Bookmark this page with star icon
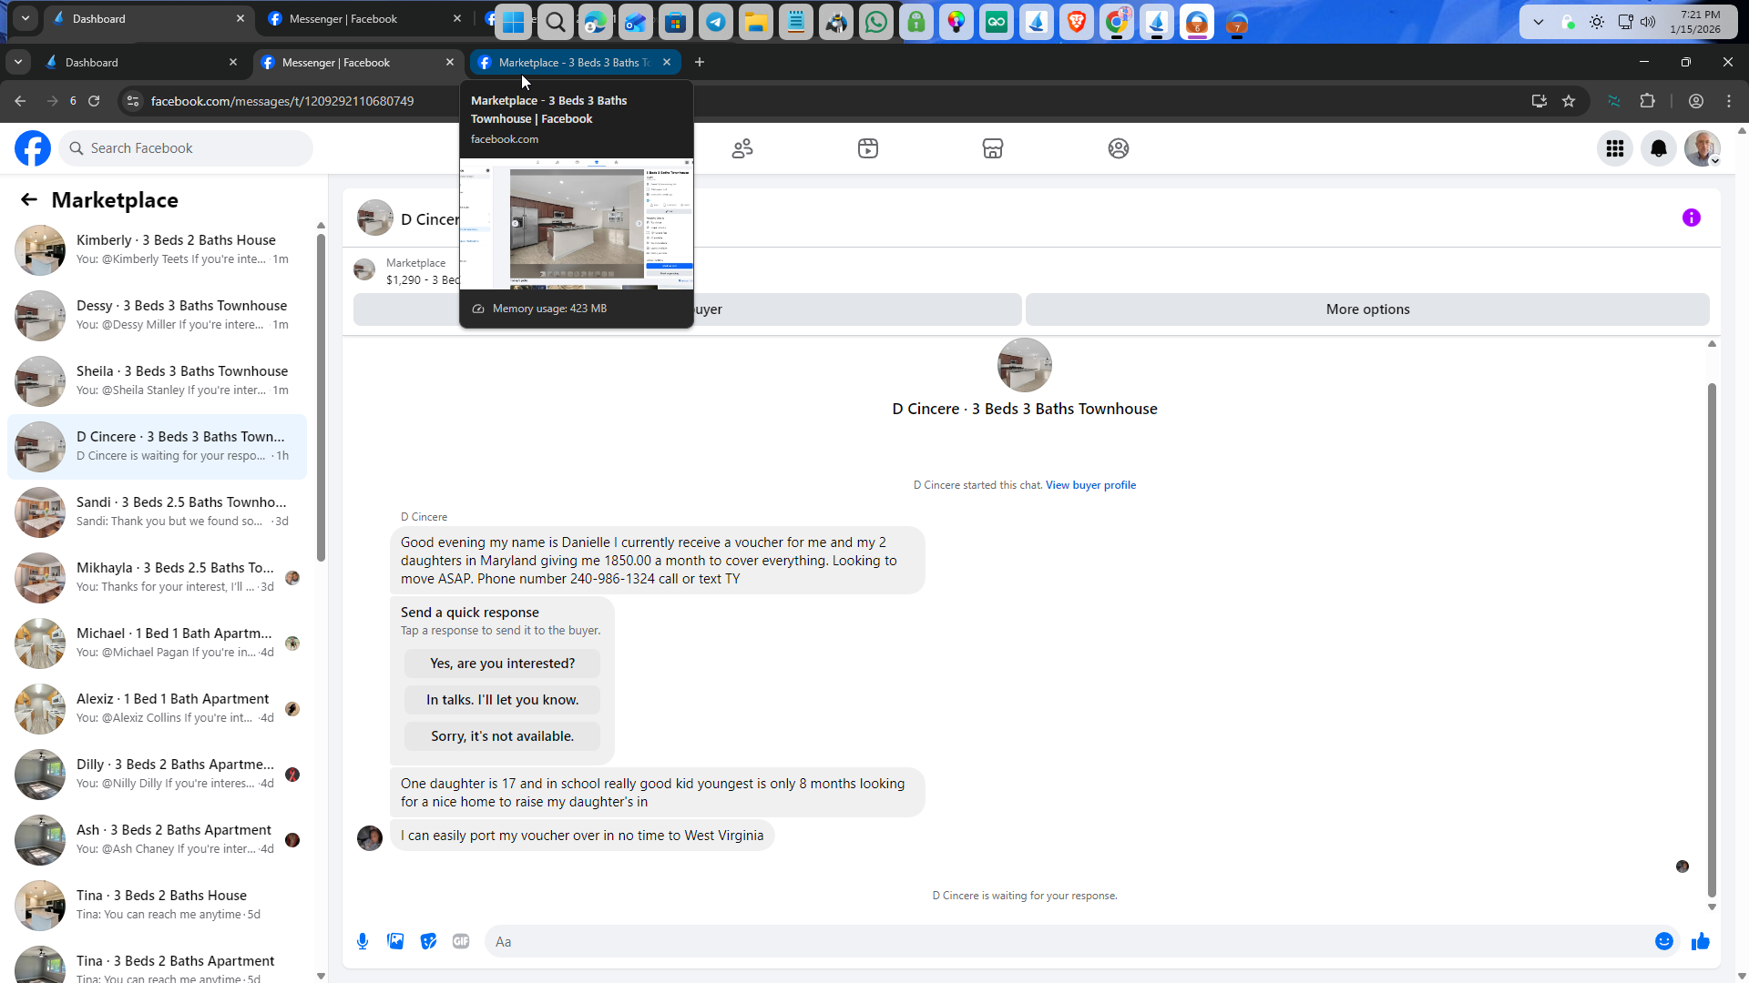The width and height of the screenshot is (1749, 983). (x=1569, y=101)
